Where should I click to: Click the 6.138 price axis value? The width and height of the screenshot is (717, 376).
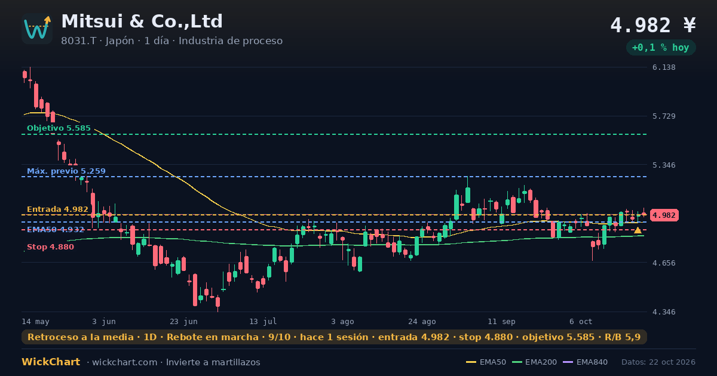coord(664,67)
